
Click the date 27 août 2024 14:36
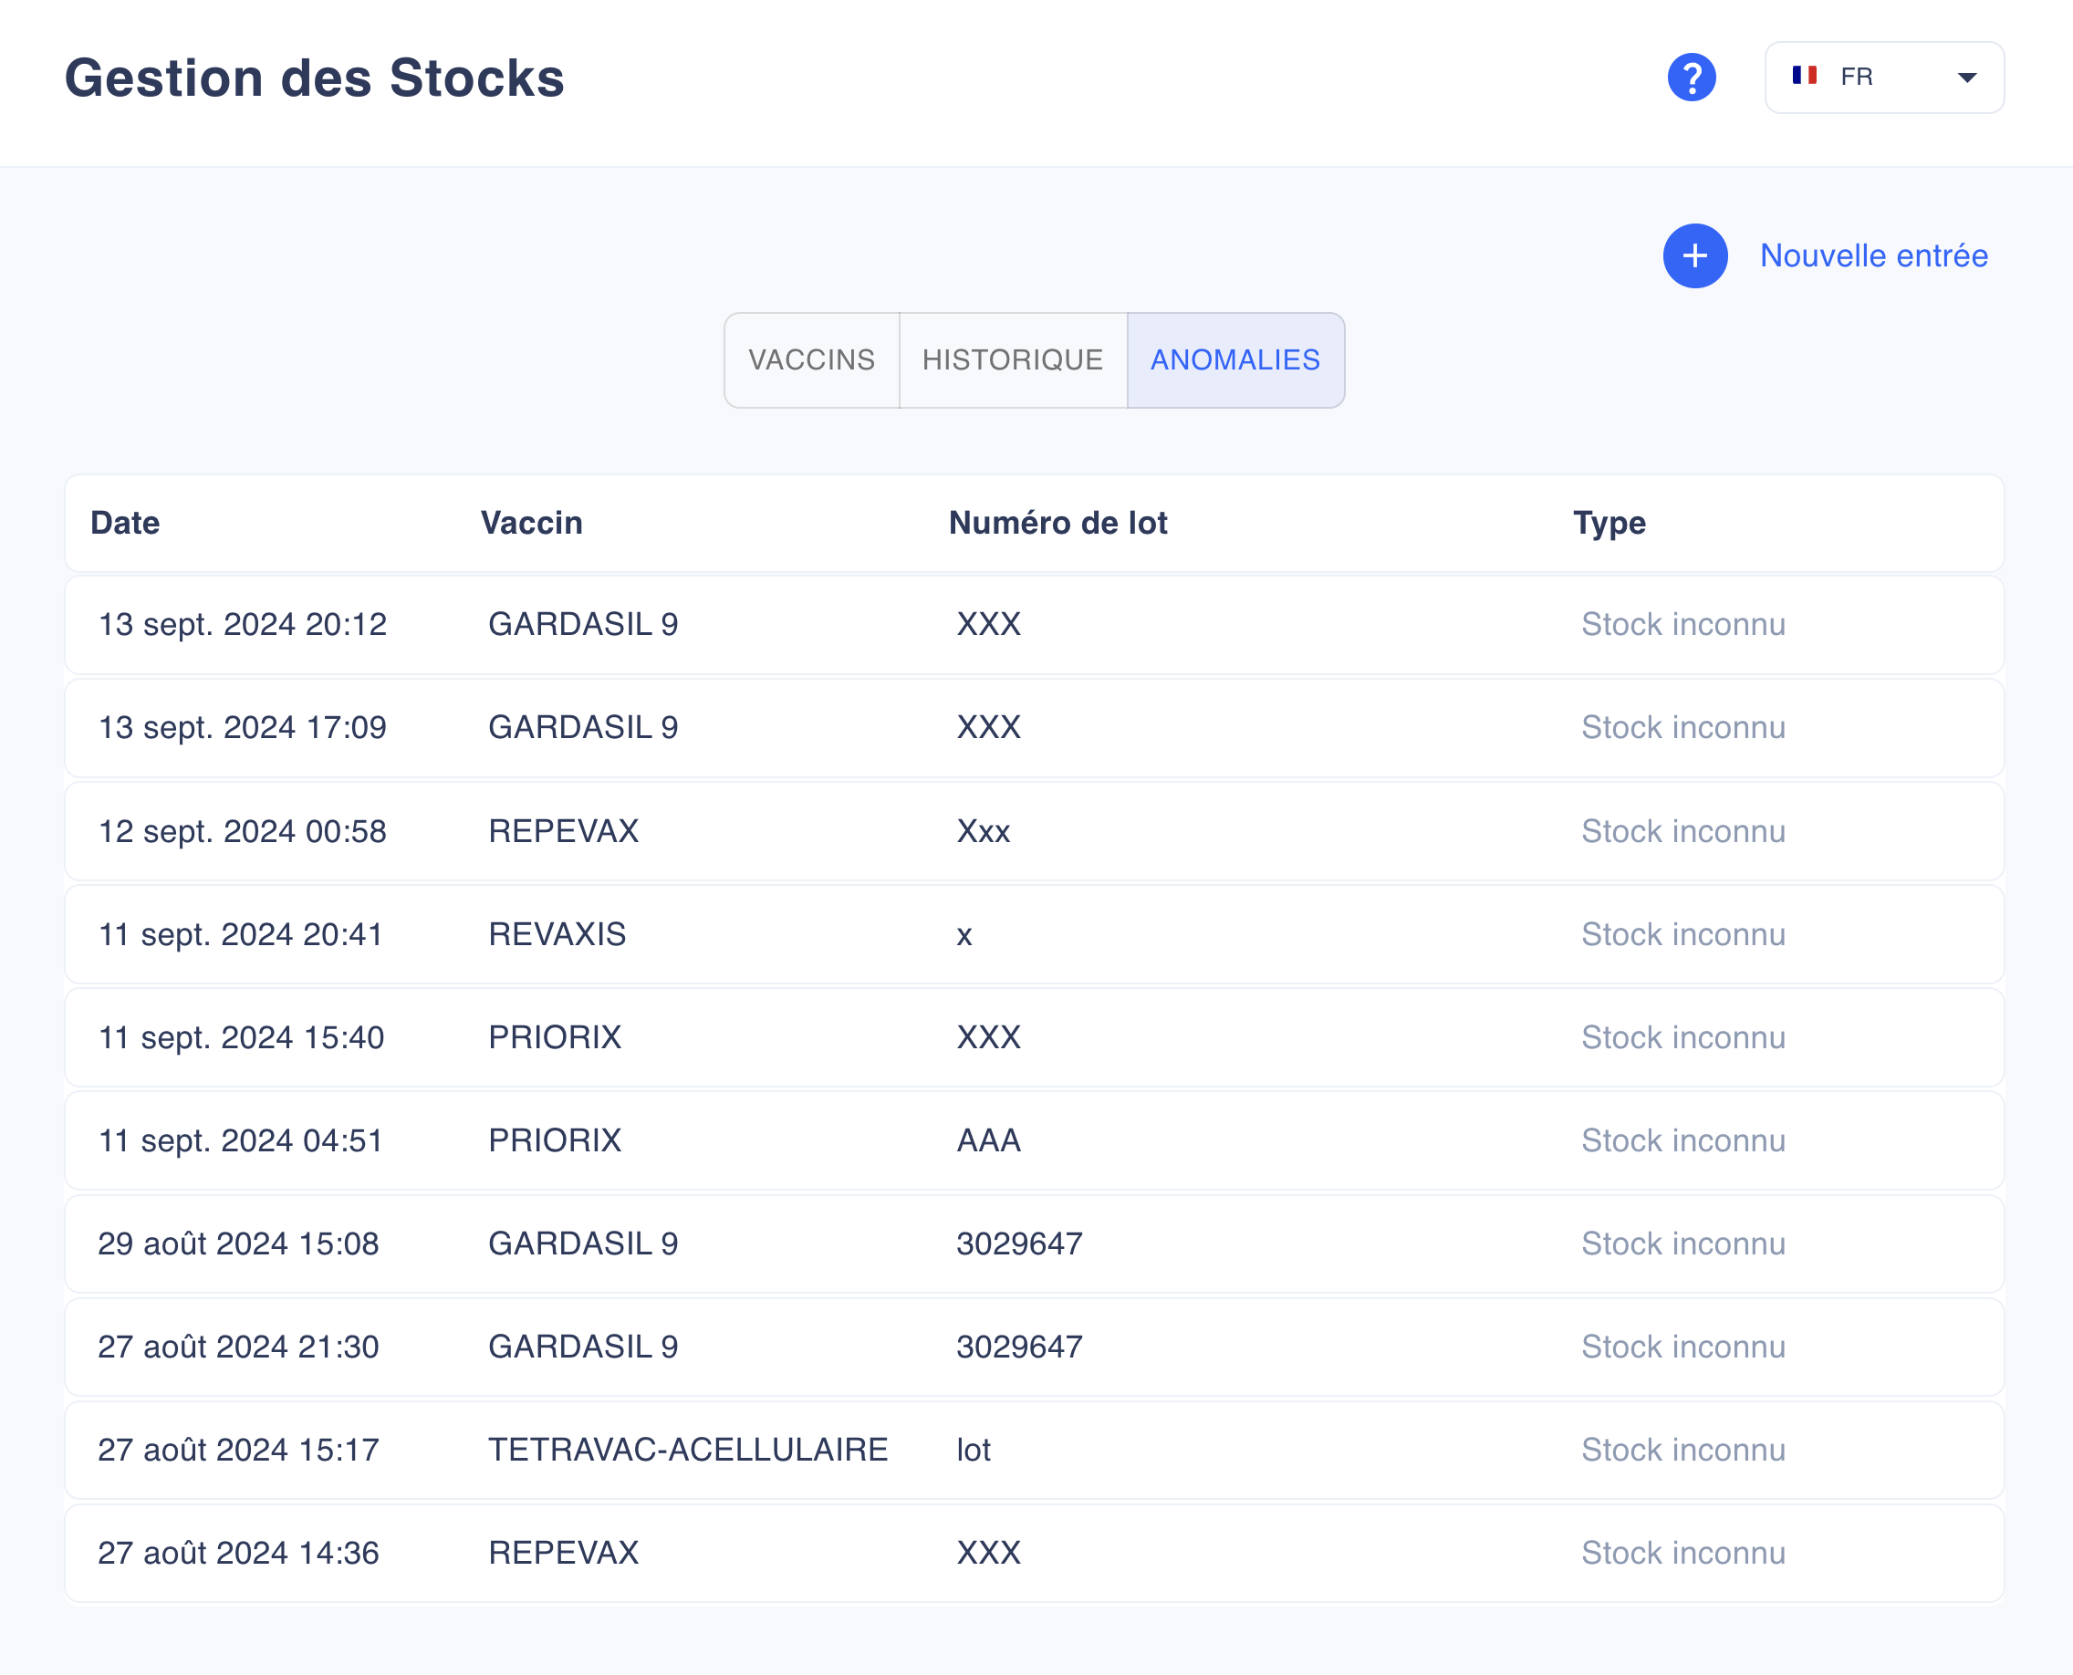[x=238, y=1554]
